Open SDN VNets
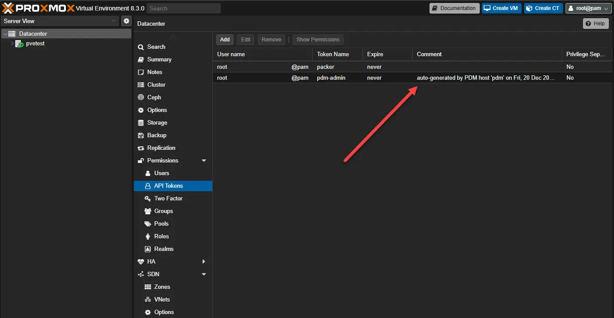The height and width of the screenshot is (318, 614). [x=162, y=299]
